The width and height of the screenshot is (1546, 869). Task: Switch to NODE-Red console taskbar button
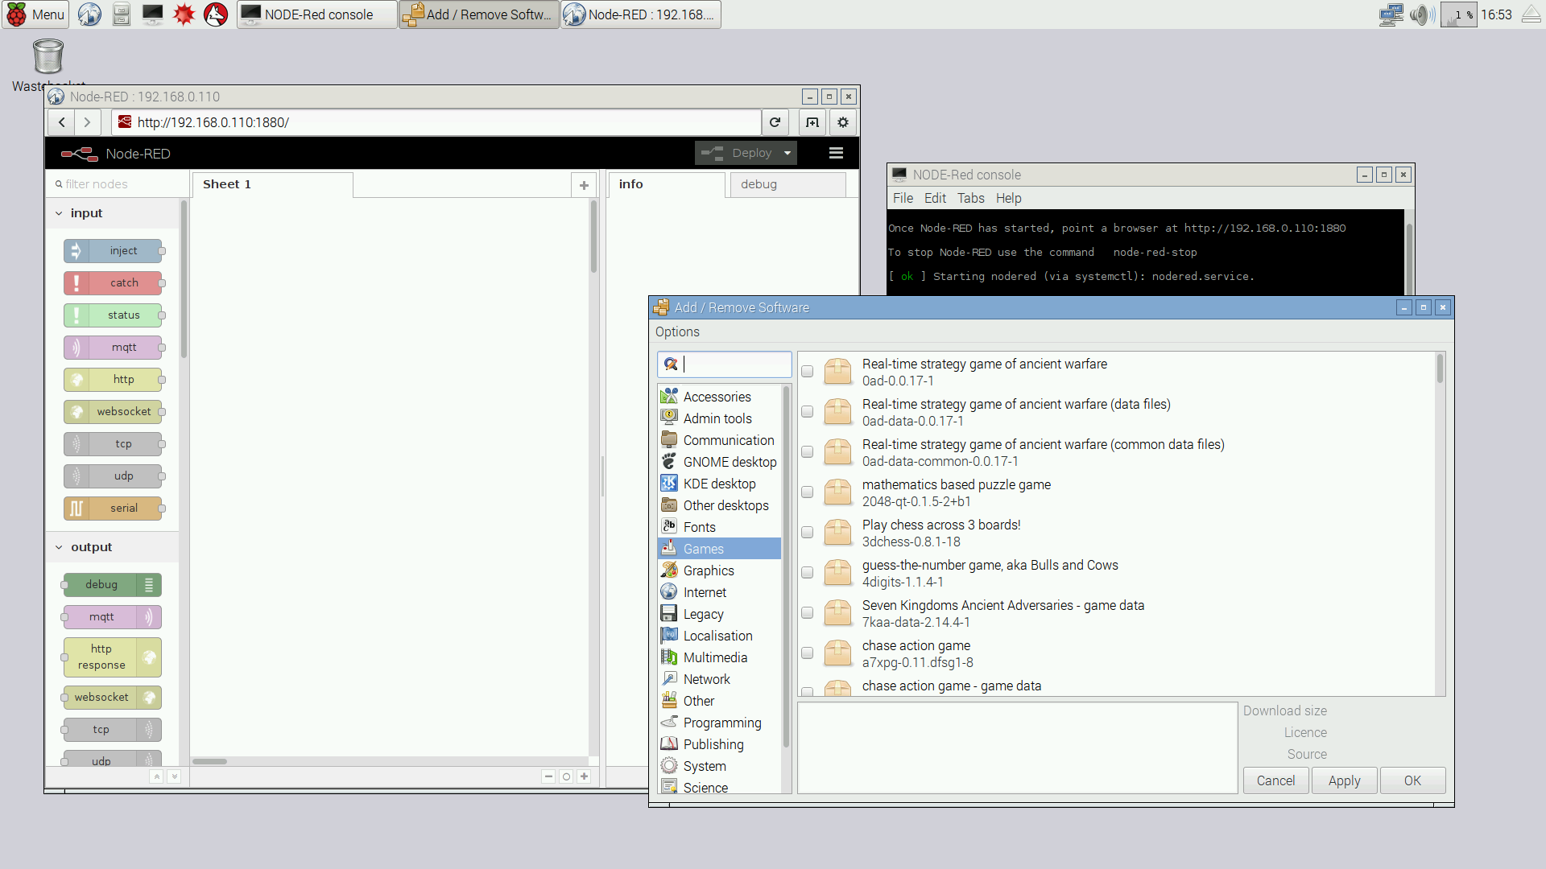coord(317,14)
